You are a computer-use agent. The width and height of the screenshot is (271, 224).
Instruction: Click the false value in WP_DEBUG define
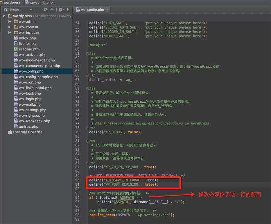tap(133, 132)
